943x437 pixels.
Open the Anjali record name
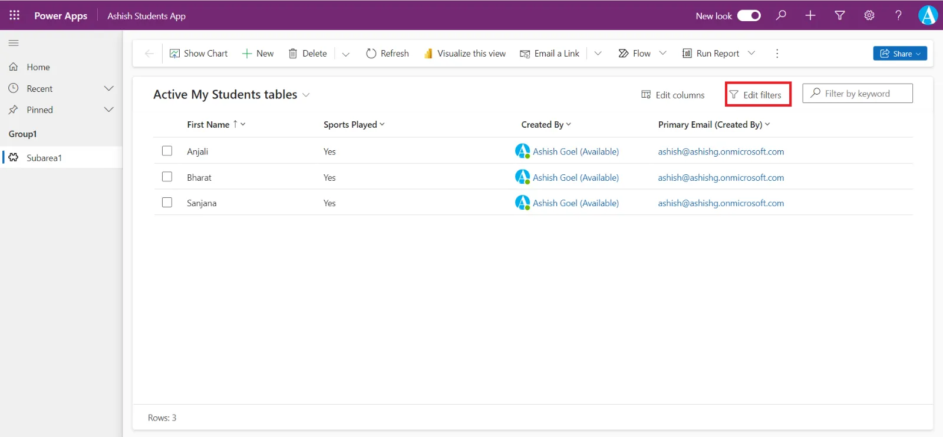[197, 152]
